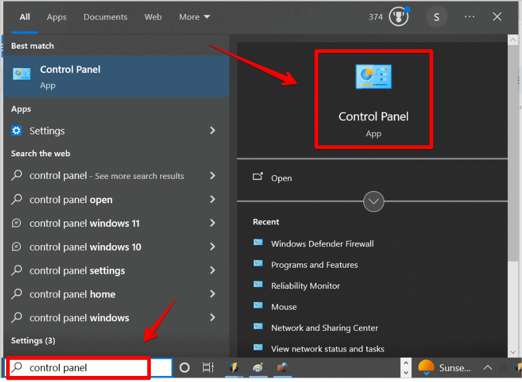Click the Cortana circle taskbar icon
Viewport: 522px width, 382px height.
point(184,367)
